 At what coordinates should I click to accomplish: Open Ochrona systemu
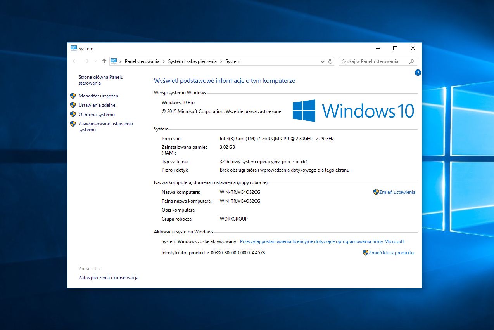[97, 115]
